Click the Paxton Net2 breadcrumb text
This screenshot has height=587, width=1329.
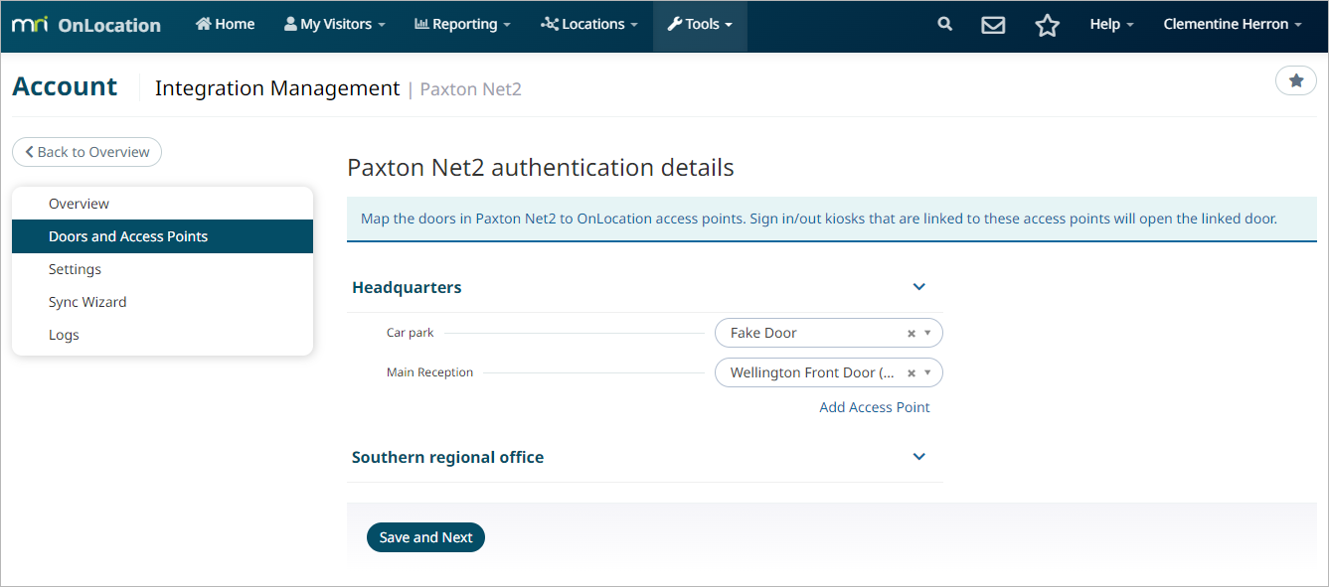pyautogui.click(x=470, y=89)
